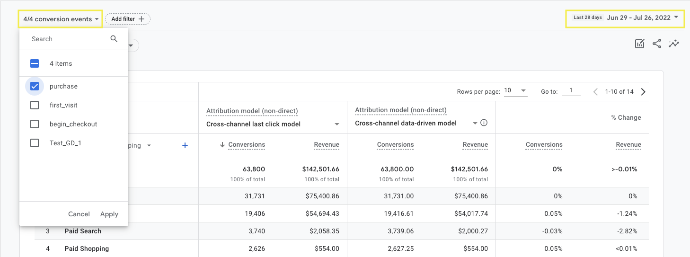Check the Test_GD_1 conversion event

click(35, 143)
